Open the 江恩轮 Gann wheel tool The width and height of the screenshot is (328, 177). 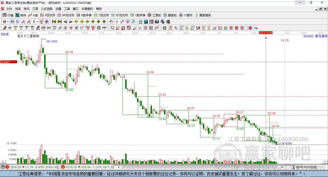(154, 15)
